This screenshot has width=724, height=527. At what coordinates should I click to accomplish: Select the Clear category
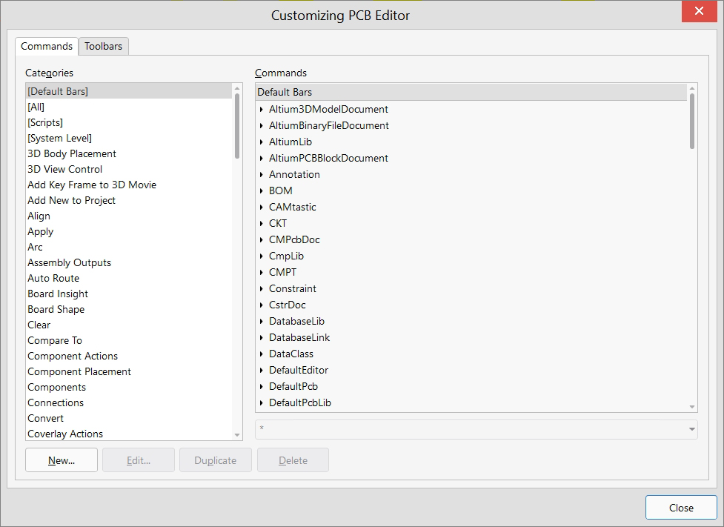tap(129, 325)
